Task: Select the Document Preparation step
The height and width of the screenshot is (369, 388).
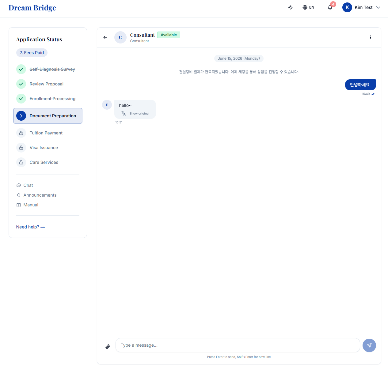Action: (48, 116)
